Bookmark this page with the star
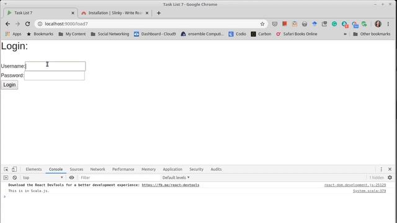Image resolution: width=397 pixels, height=223 pixels. [262, 24]
